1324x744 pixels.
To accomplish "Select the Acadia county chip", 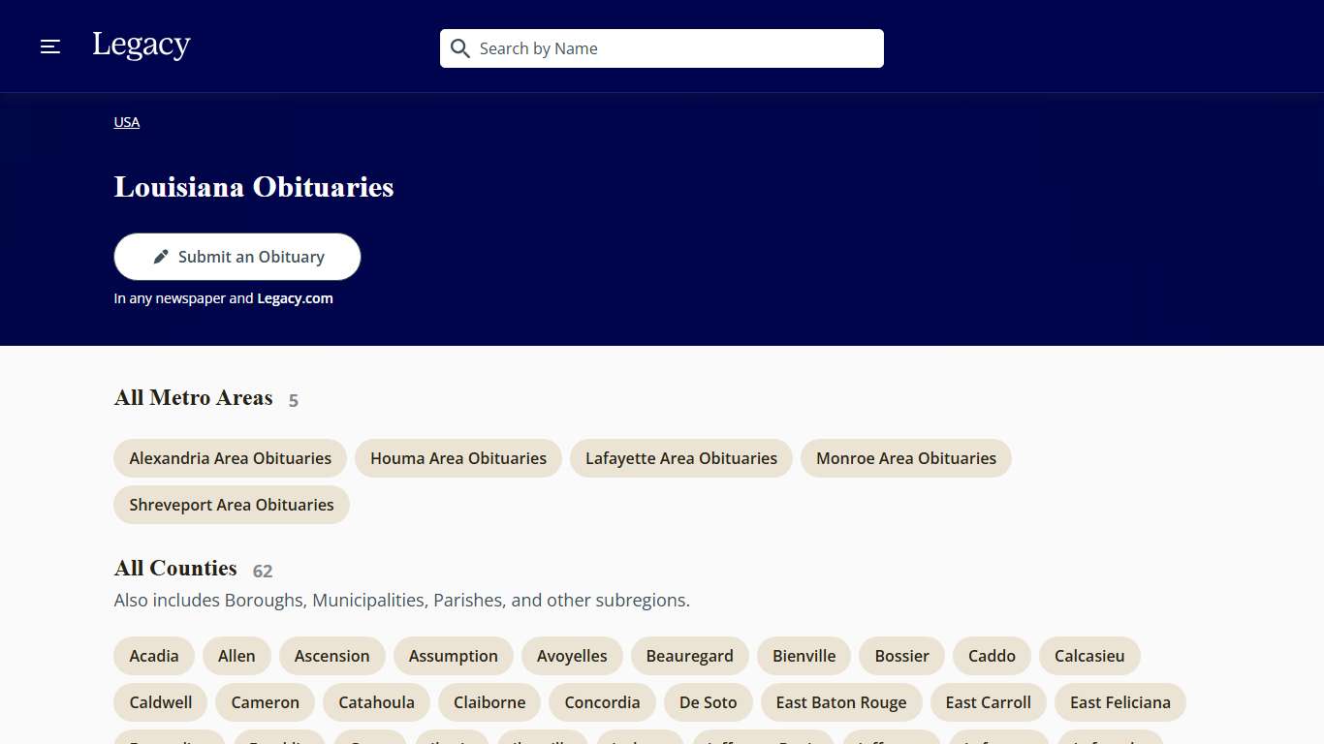I will (x=154, y=656).
